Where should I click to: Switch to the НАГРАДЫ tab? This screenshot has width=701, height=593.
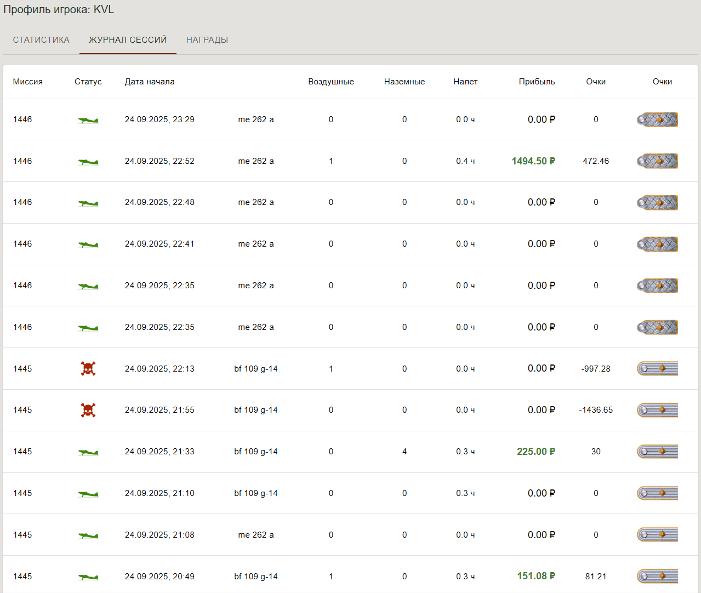pos(207,40)
